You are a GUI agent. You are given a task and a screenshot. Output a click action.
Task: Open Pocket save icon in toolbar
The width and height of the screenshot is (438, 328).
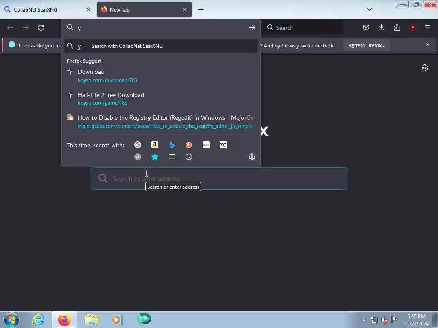(366, 27)
